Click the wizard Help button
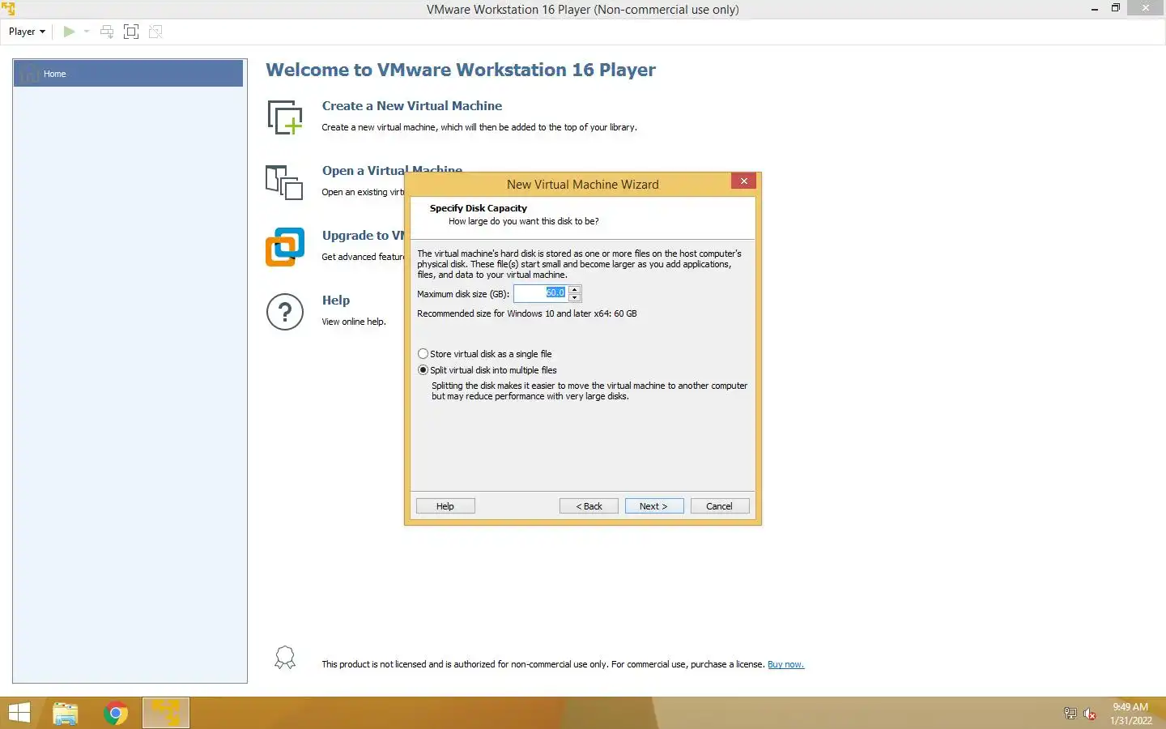Screen dimensions: 1166x729 tap(445, 506)
